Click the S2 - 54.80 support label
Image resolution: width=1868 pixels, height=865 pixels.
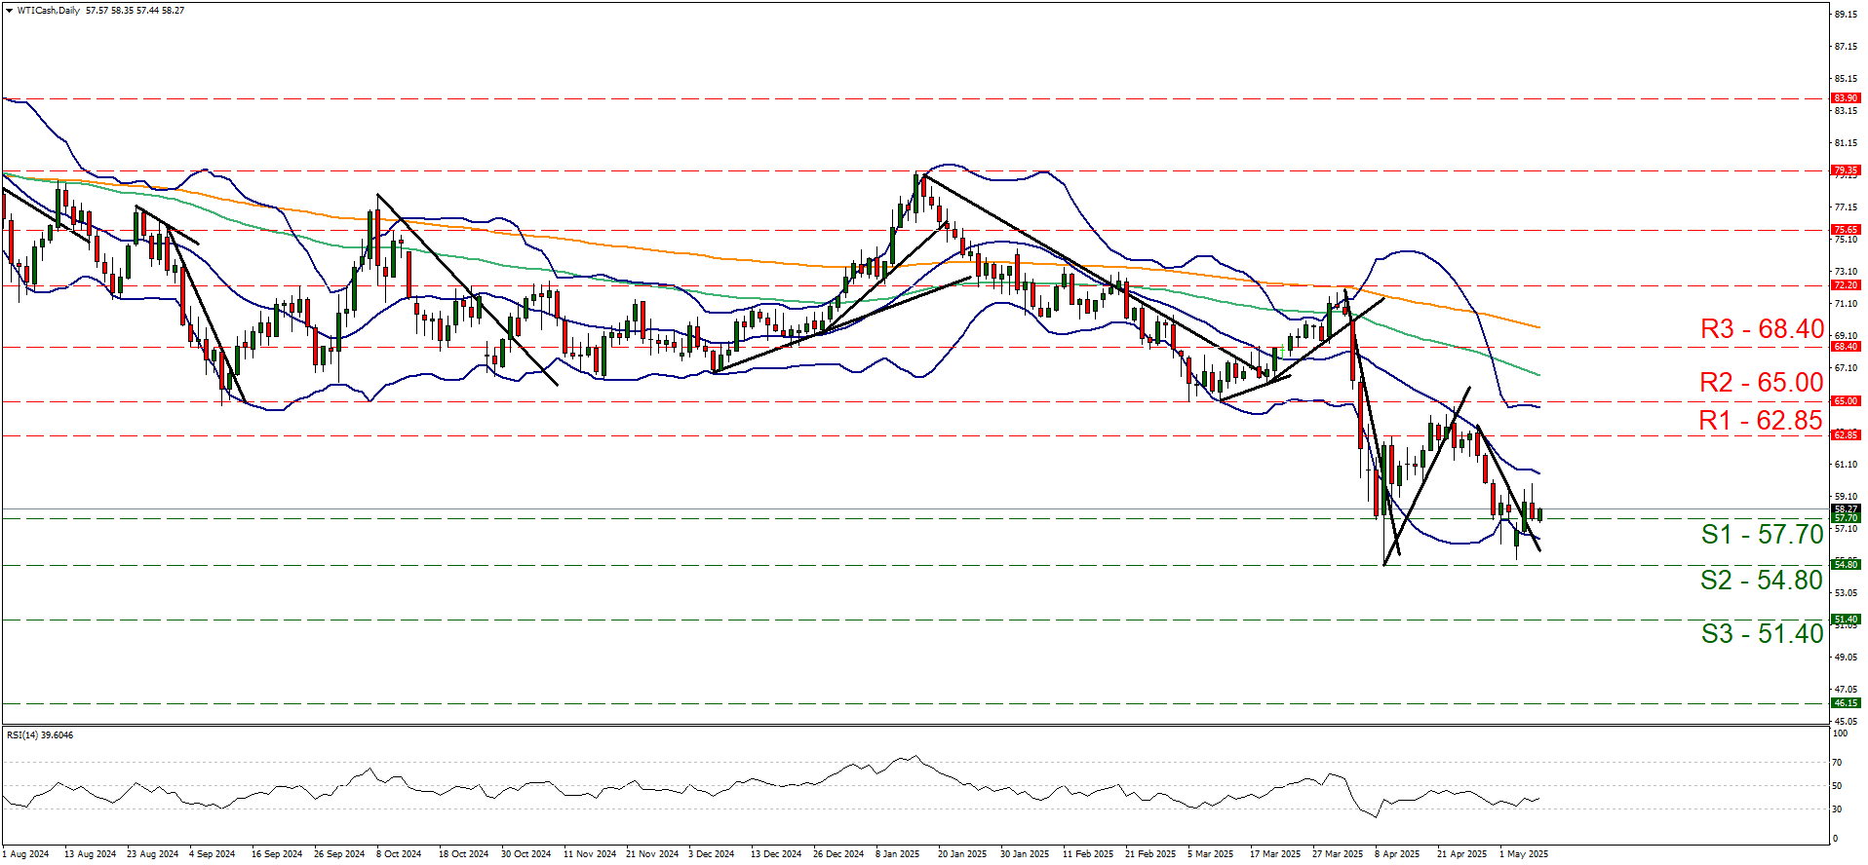coord(1761,581)
